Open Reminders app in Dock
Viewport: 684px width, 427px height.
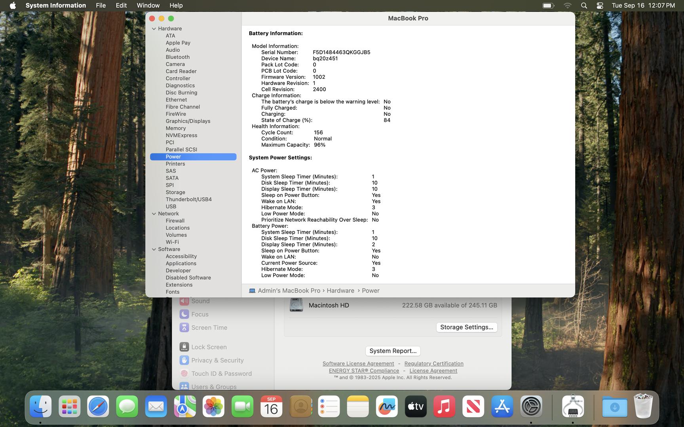(x=329, y=406)
